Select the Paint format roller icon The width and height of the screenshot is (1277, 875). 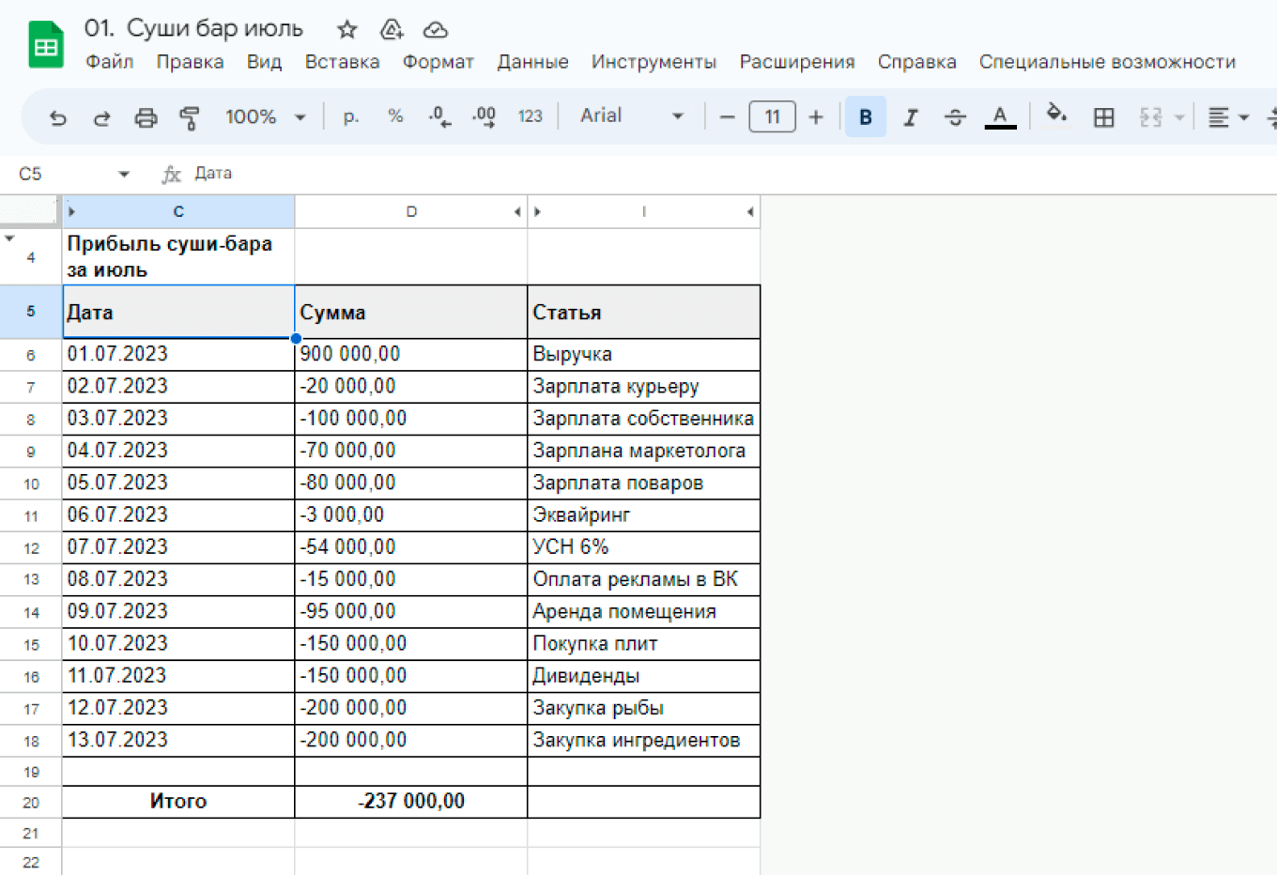point(190,117)
